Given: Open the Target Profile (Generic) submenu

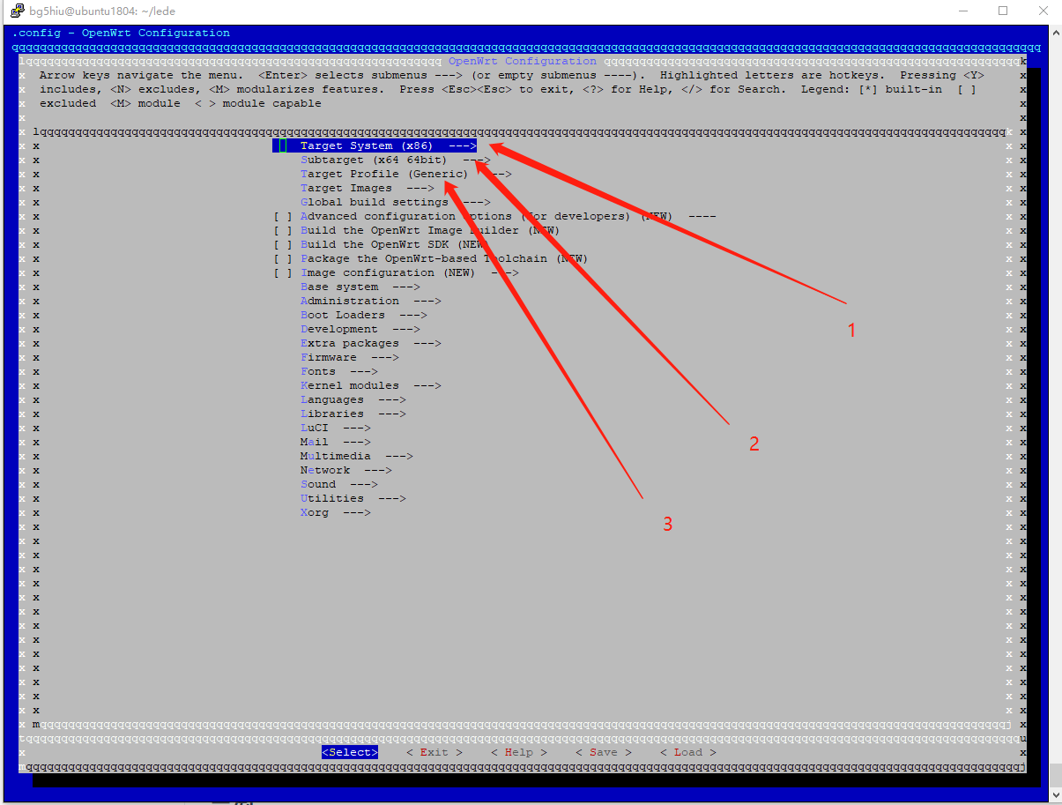Looking at the screenshot, I should (406, 175).
